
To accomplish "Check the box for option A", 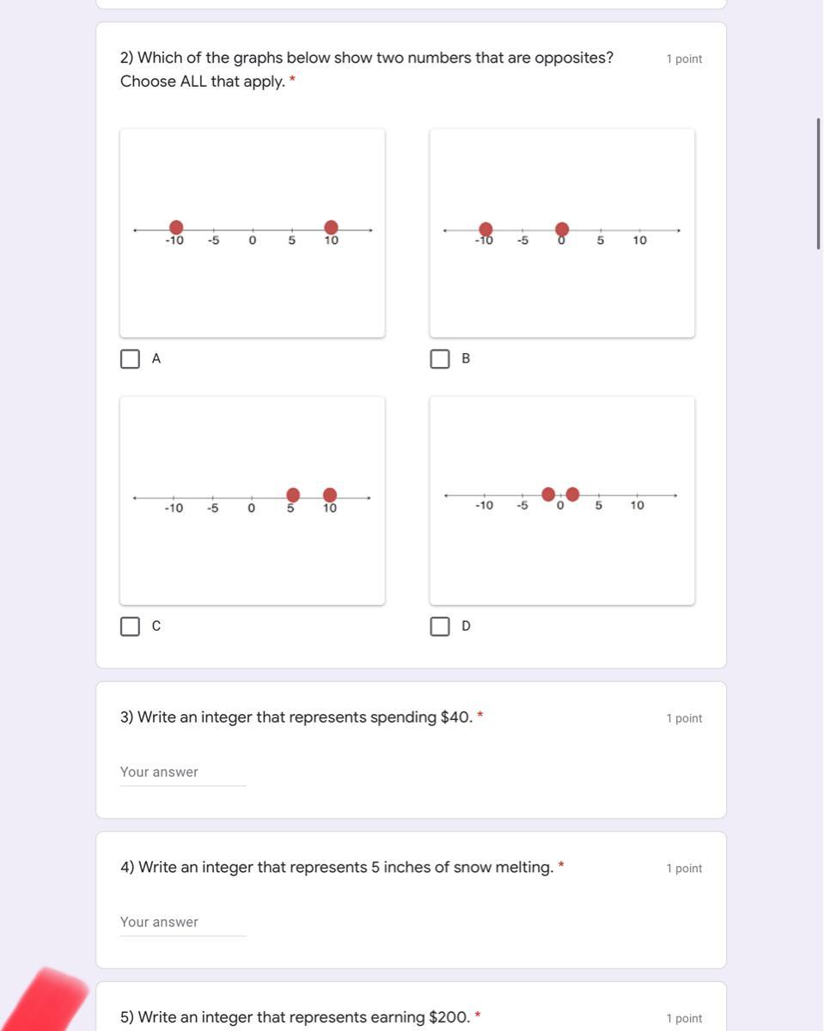I will [x=130, y=359].
